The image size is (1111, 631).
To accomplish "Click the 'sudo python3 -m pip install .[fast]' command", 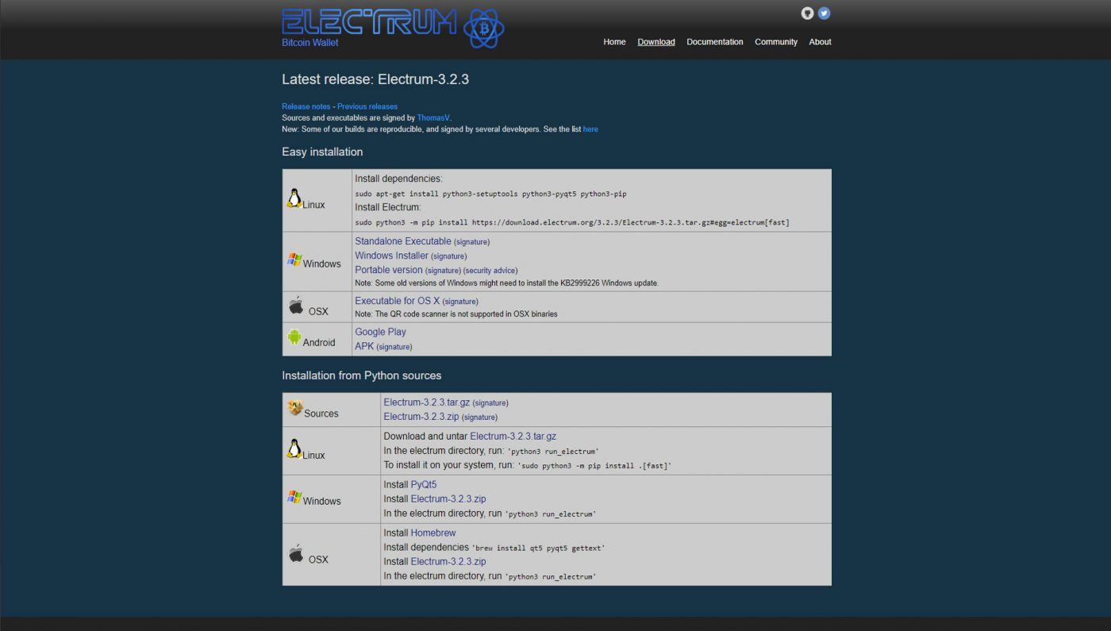I will click(x=594, y=466).
